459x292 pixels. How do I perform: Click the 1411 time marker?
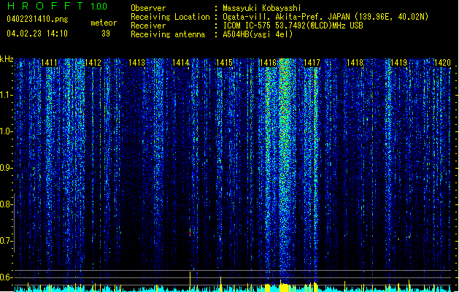click(x=49, y=63)
